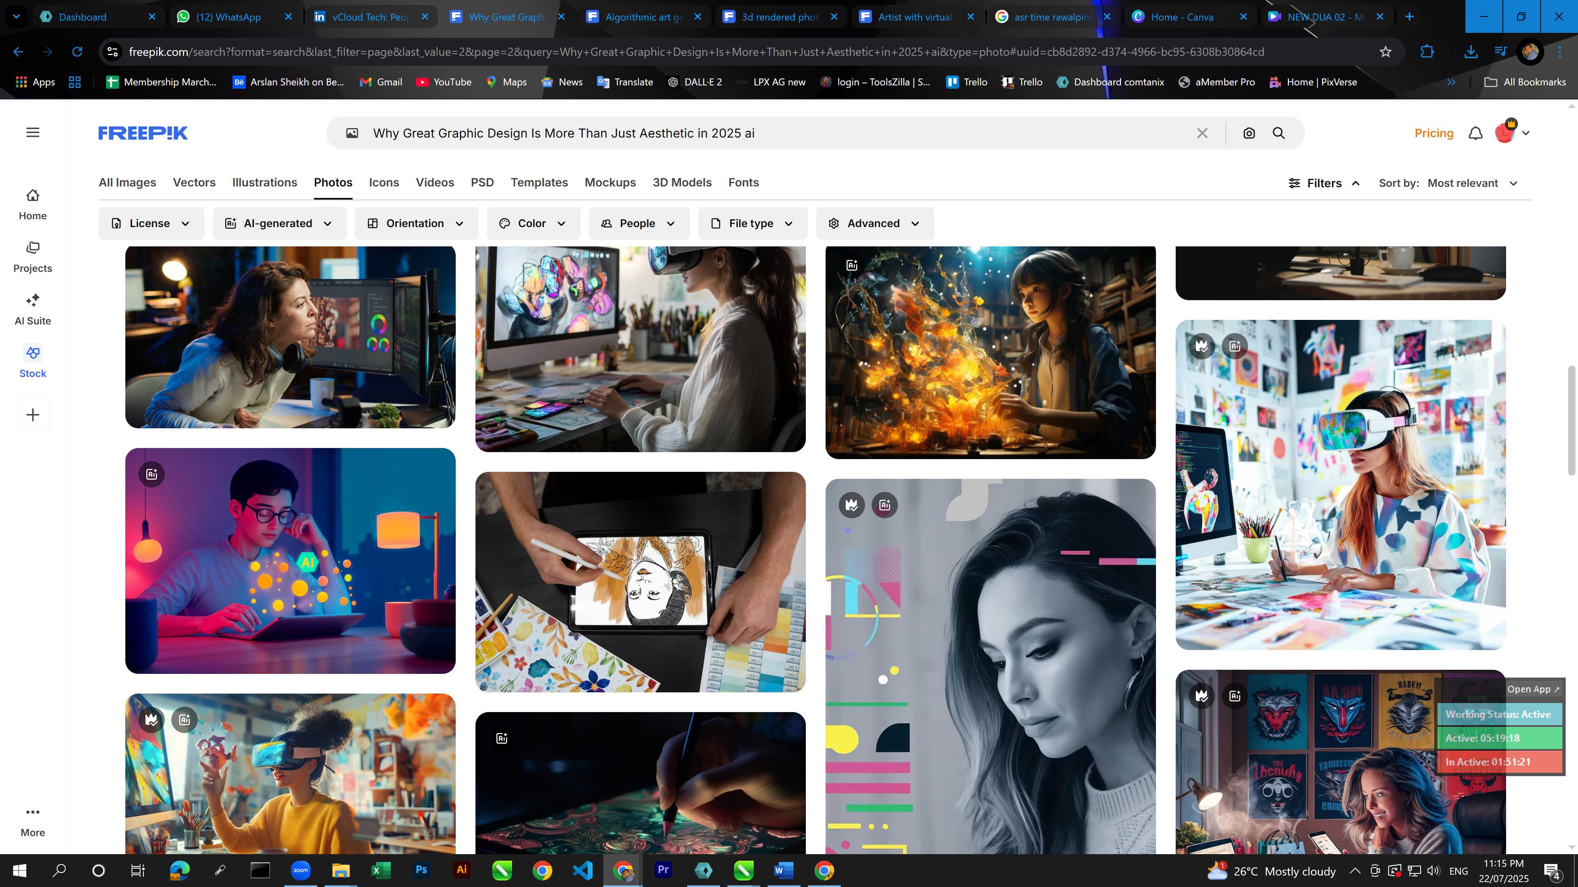This screenshot has width=1578, height=887.
Task: Click AI badge on fire sculpture image
Action: coord(851,265)
